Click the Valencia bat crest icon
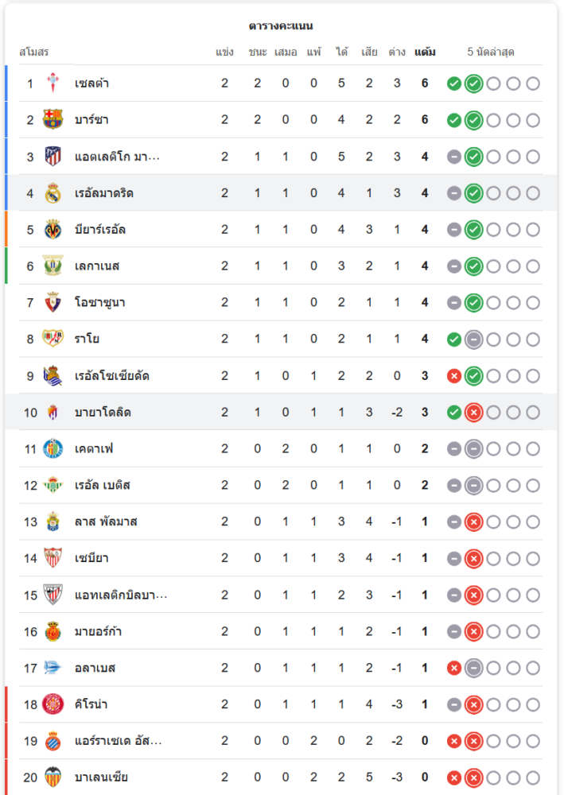This screenshot has width=564, height=795. pos(53,777)
